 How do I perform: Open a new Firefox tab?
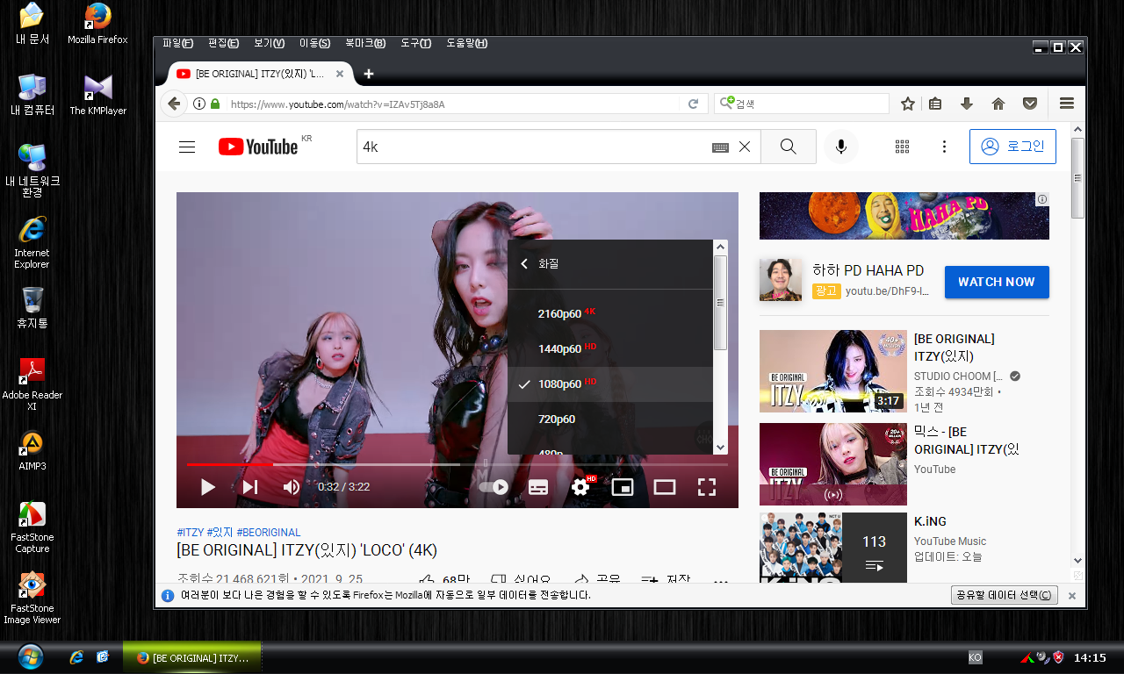[369, 74]
